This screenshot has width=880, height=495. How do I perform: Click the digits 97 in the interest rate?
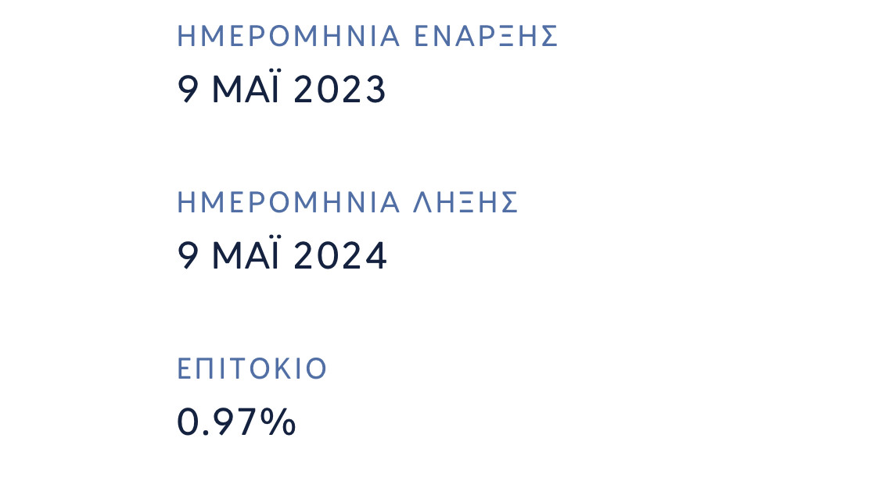coord(236,422)
